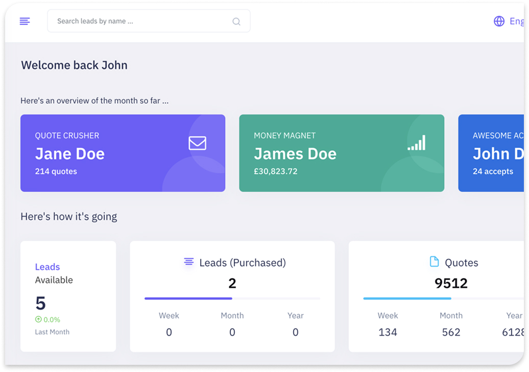Select Year under Leads (Purchased)

(x=296, y=316)
